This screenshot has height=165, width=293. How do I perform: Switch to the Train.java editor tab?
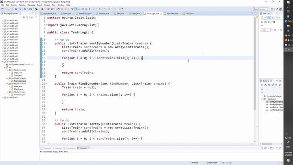point(119,13)
